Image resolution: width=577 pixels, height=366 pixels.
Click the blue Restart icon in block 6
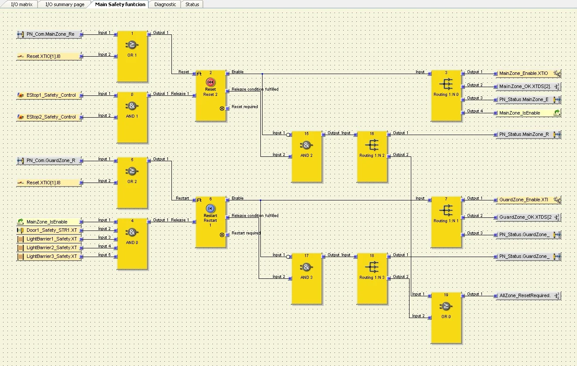coord(210,208)
